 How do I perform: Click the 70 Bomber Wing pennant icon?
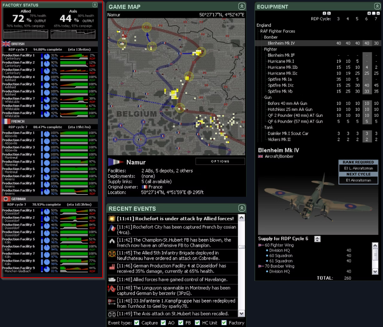tap(261, 266)
